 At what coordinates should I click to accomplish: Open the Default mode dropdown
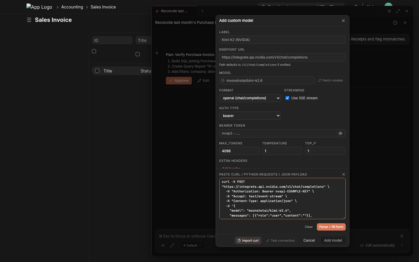(x=192, y=245)
